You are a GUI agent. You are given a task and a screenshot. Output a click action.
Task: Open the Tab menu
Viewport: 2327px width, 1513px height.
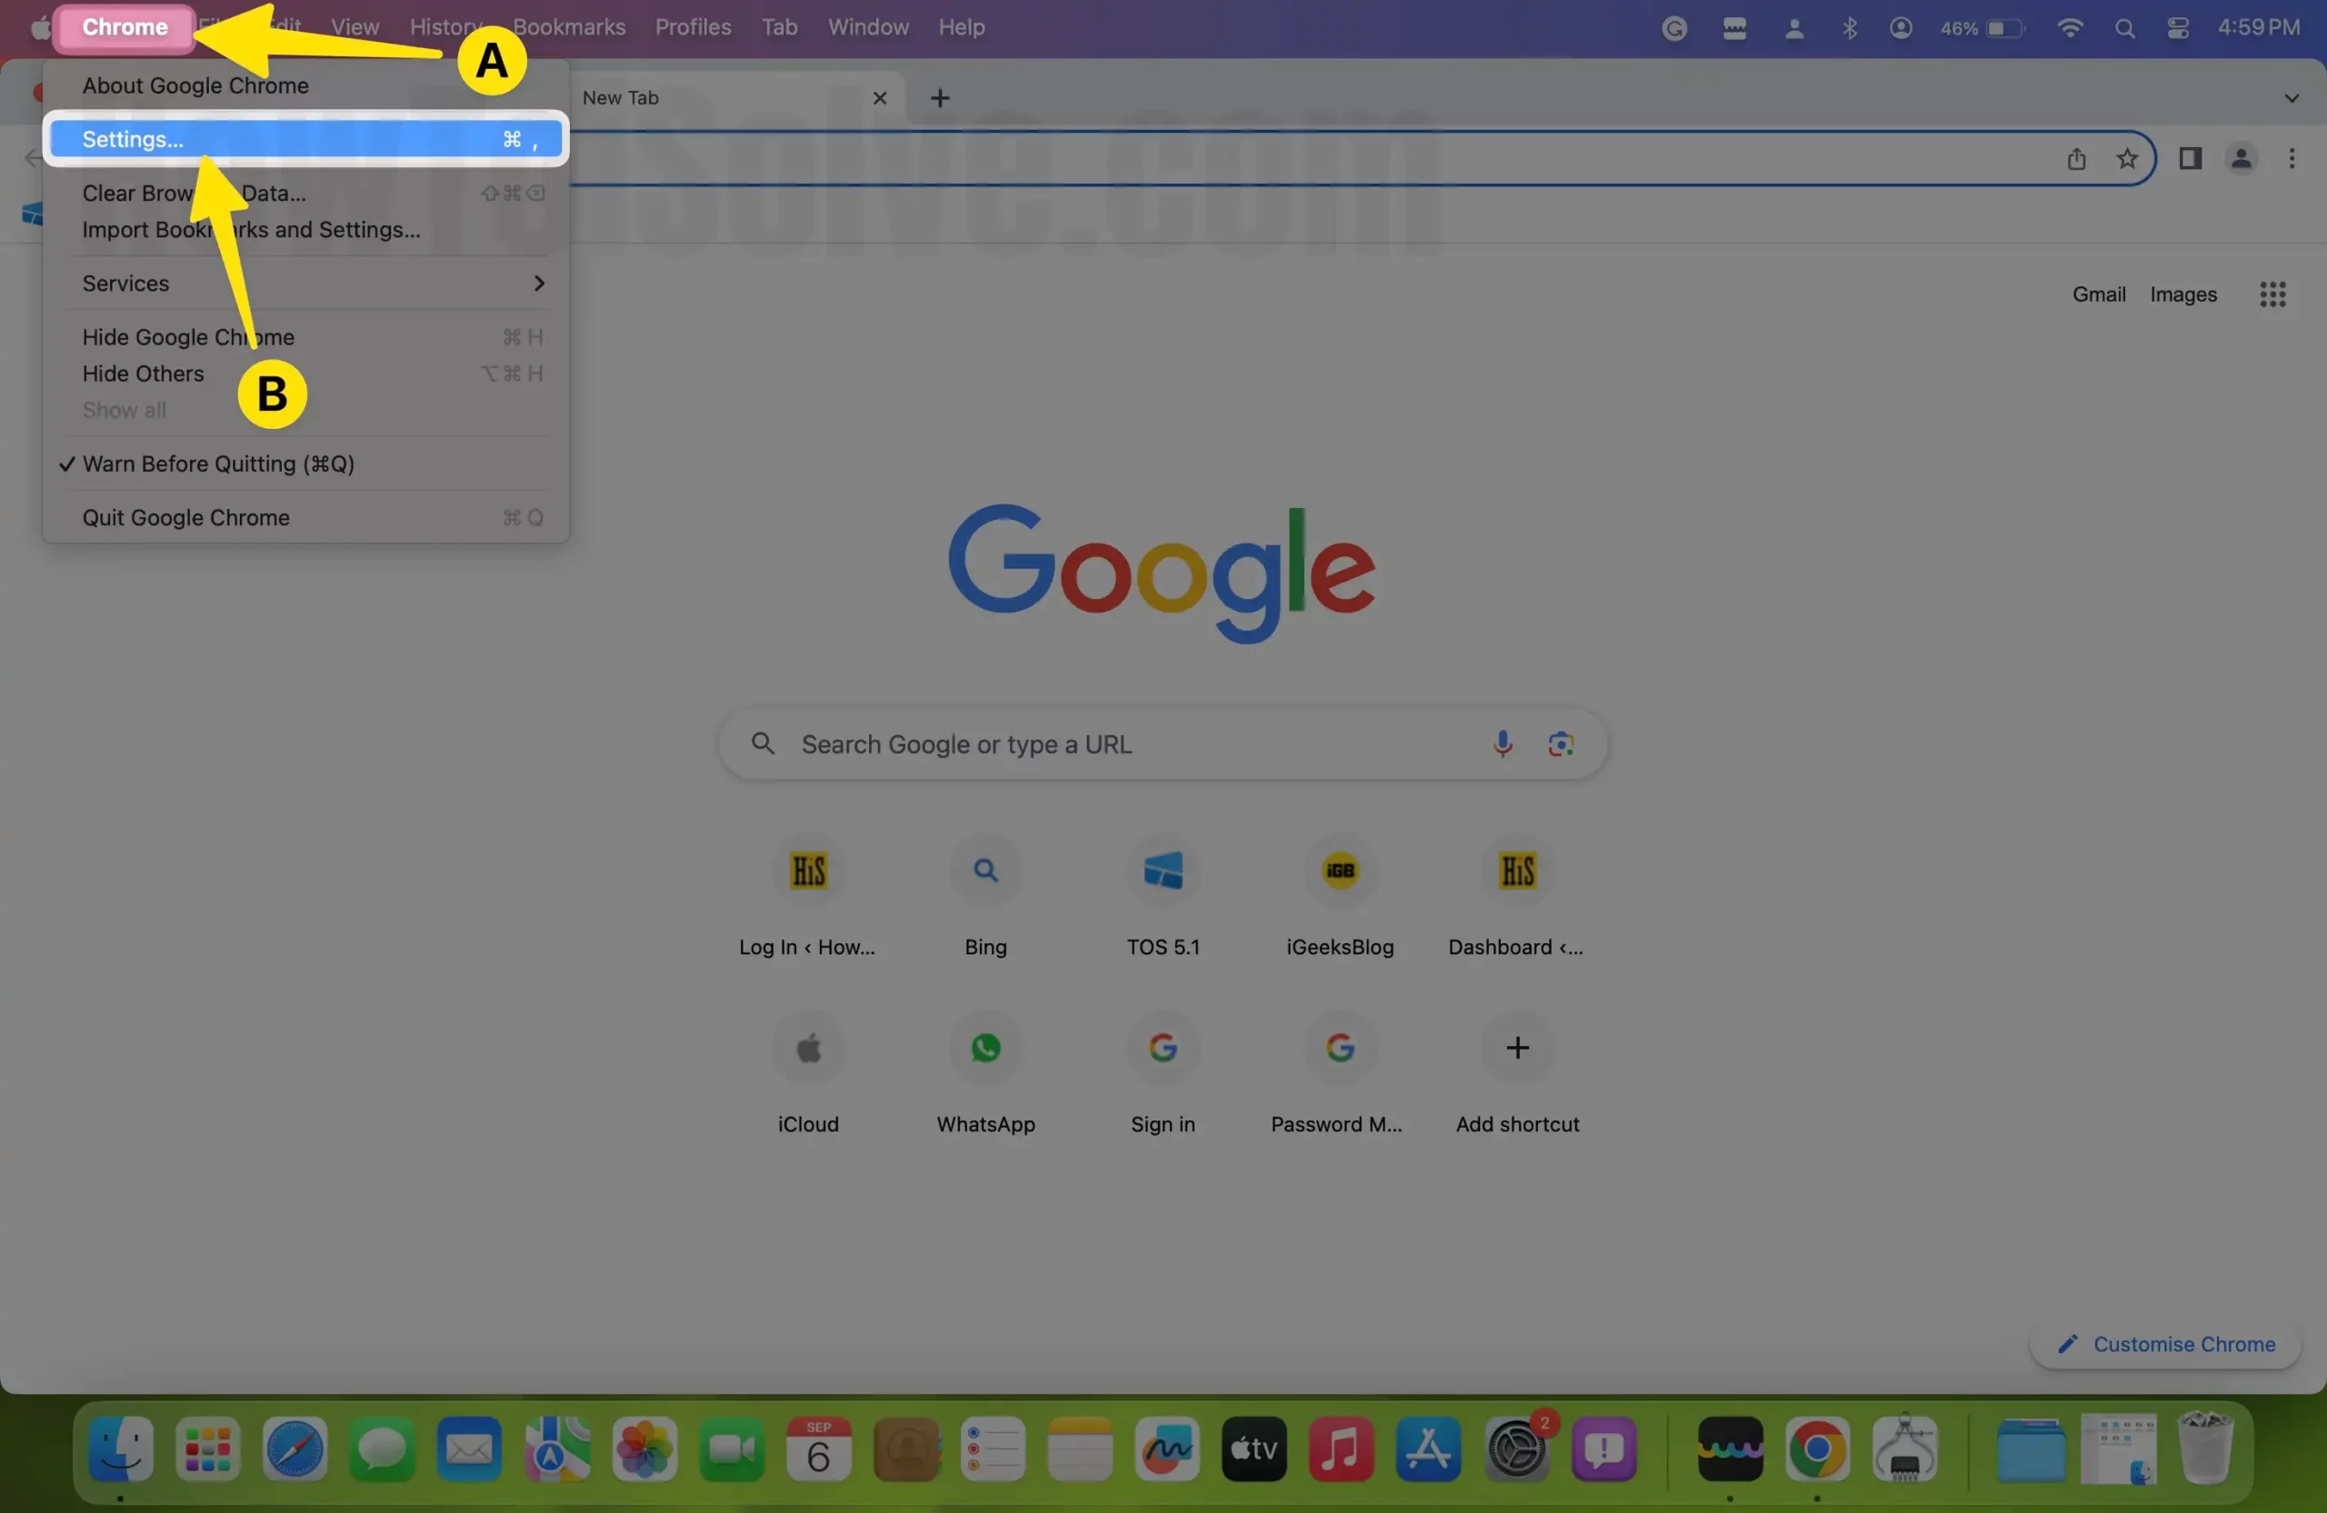779,26
